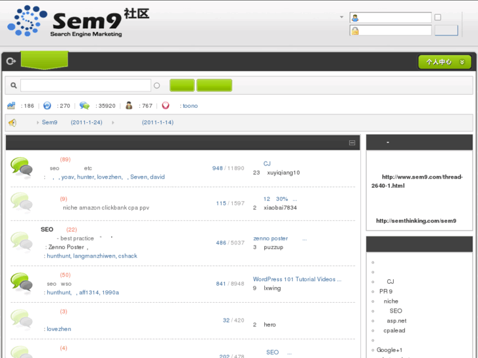
Task: Click the red badge icon before toono
Action: tap(166, 105)
